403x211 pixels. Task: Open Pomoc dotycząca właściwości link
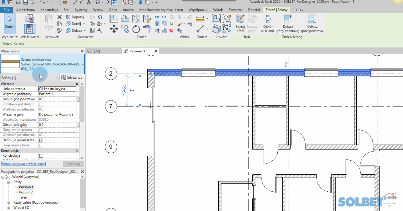coord(23,164)
